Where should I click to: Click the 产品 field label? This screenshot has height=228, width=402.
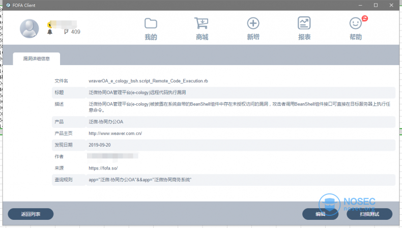click(59, 122)
